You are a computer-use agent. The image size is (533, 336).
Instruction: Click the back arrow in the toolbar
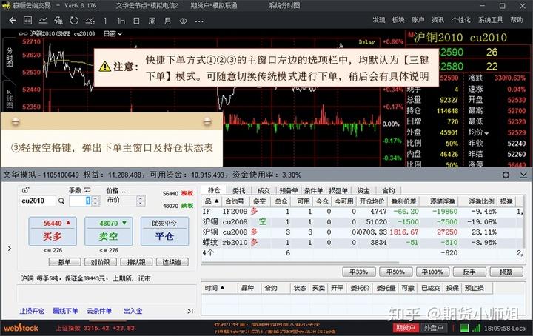pyautogui.click(x=13, y=21)
